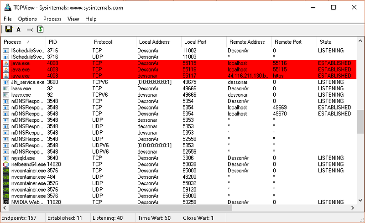This screenshot has height=223, width=365.
Task: Click the horizontal scrollbar thumb
Action: (x=120, y=207)
